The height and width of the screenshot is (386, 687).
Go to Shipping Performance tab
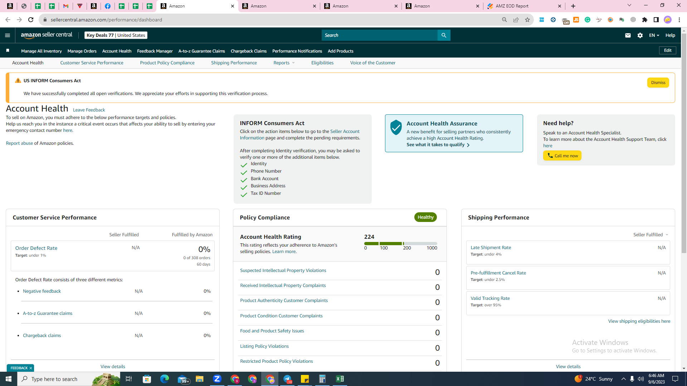234,63
